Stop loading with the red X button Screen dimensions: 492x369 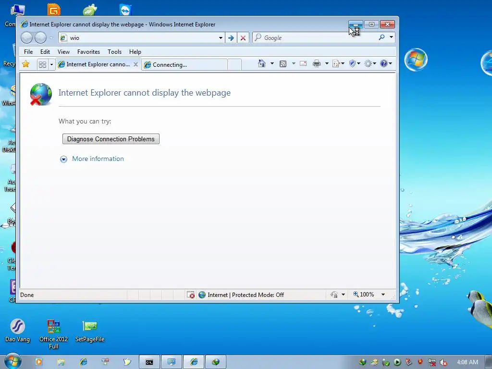[x=243, y=38]
